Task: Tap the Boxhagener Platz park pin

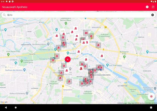Action: [x=124, y=57]
